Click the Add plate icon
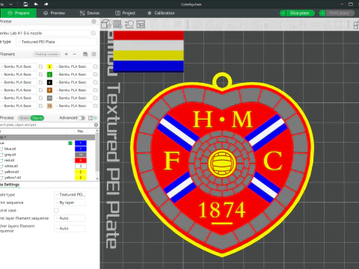The height and width of the screenshot is (269, 359). [x=117, y=24]
